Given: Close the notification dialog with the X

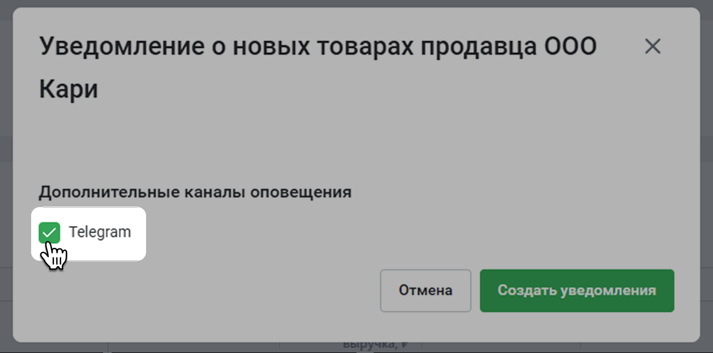Looking at the screenshot, I should coord(652,47).
